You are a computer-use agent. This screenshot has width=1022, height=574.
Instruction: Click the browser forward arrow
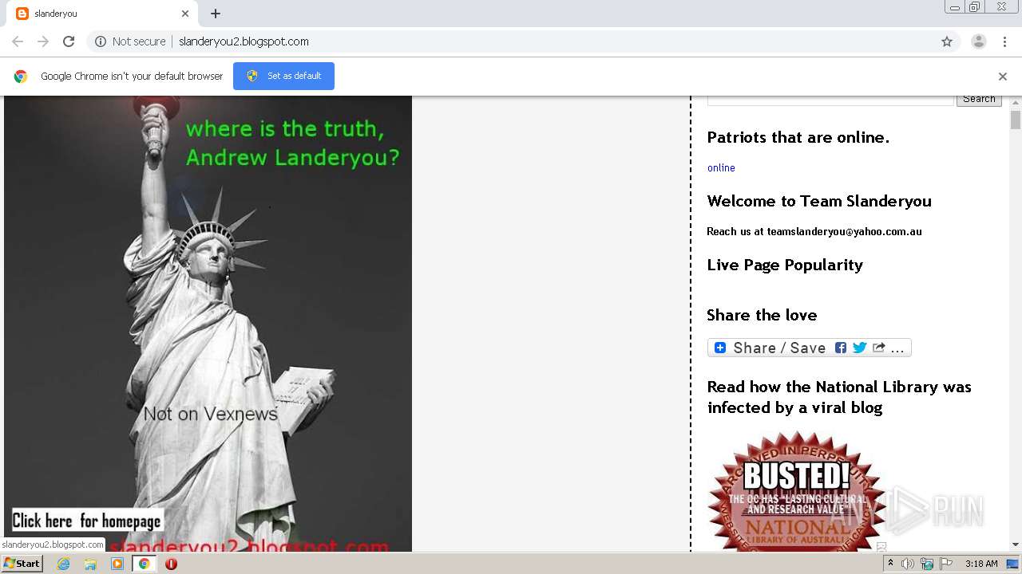[43, 41]
